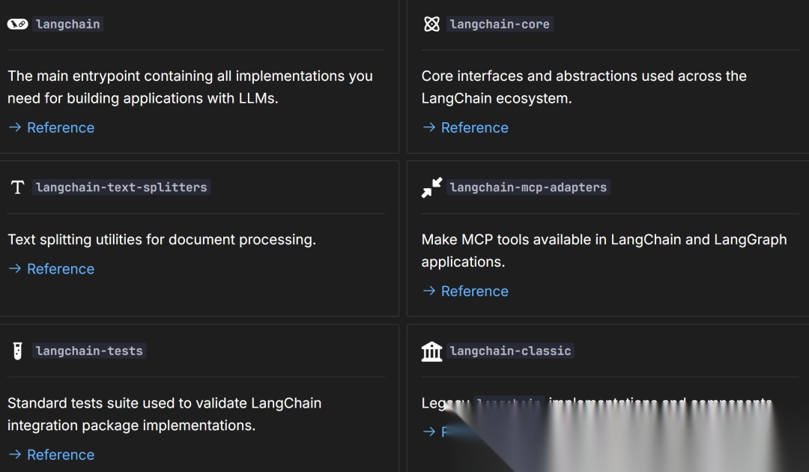Click the 'Core interfaces and abstractions' description

tap(584, 87)
